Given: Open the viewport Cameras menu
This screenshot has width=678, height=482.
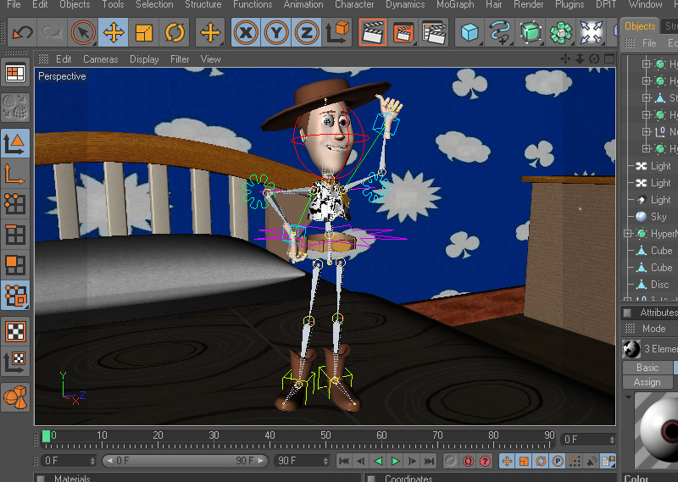Looking at the screenshot, I should (x=100, y=59).
